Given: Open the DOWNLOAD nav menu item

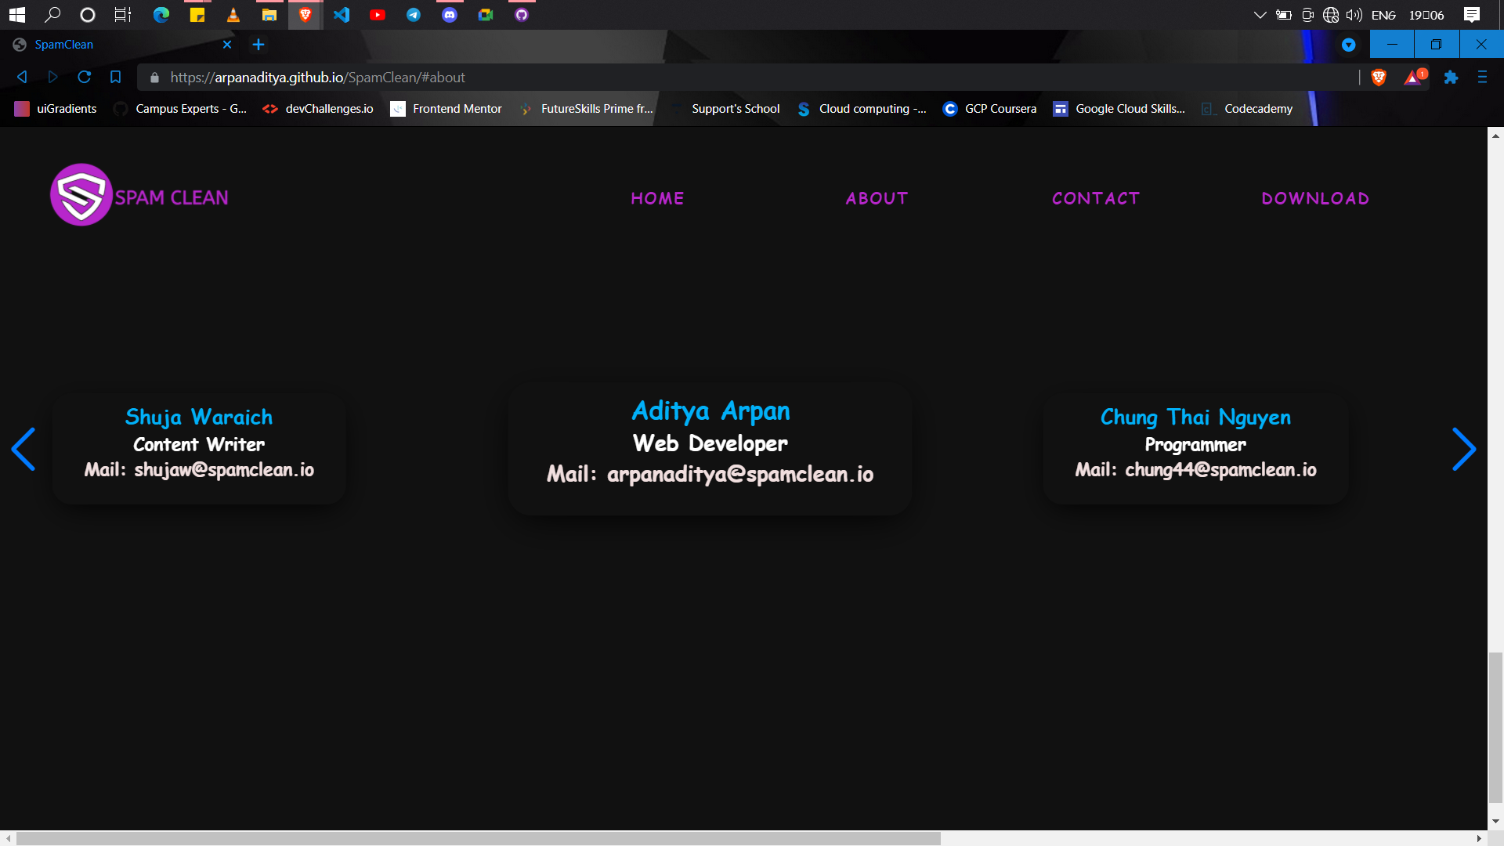Looking at the screenshot, I should point(1315,198).
